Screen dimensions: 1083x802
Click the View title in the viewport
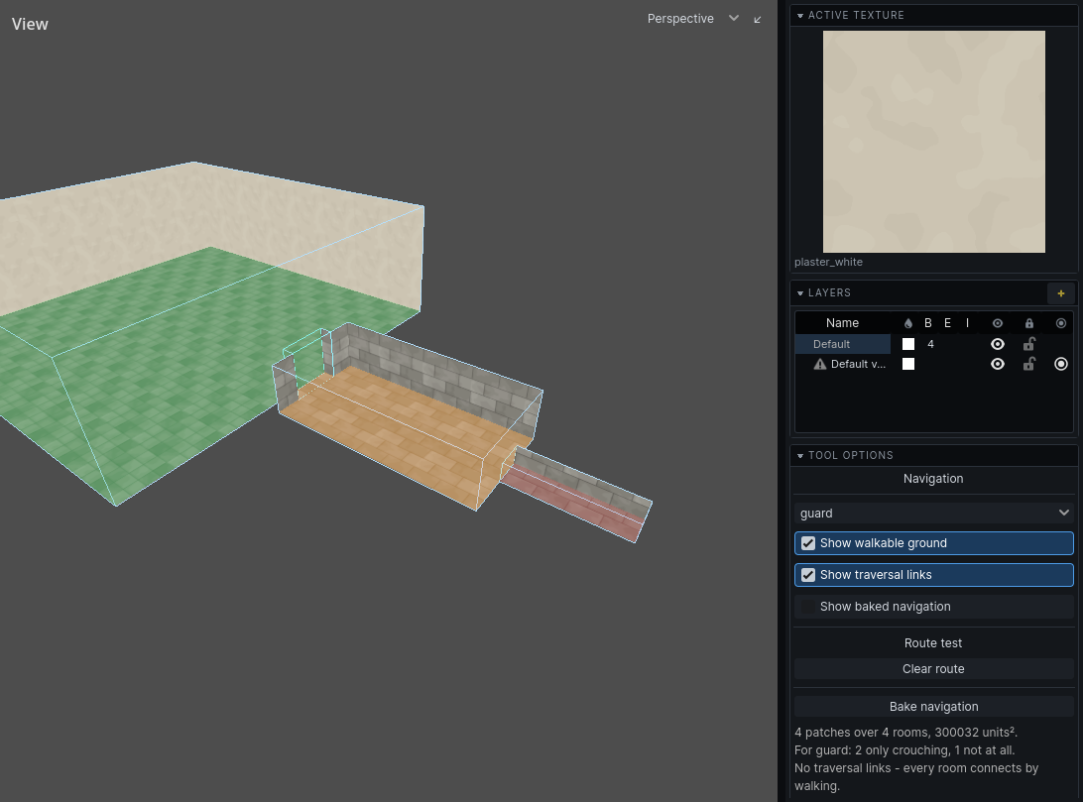coord(30,24)
